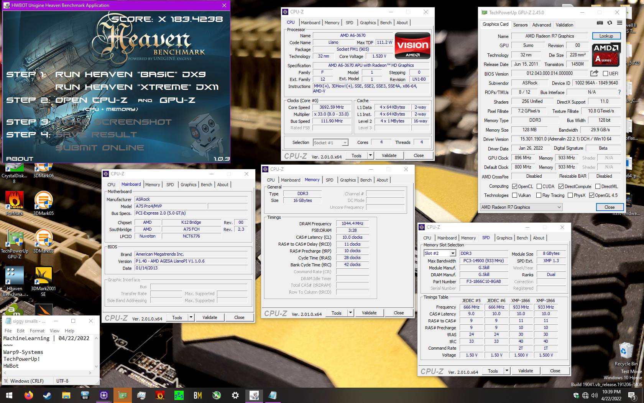This screenshot has width=644, height=403.
Task: Toggle the DirectML checkbox
Action: pos(598,186)
